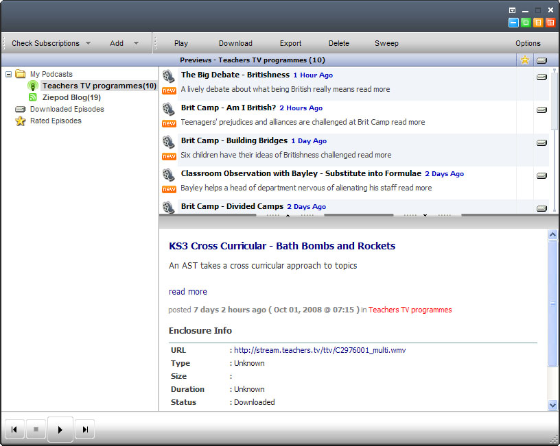The height and width of the screenshot is (446, 560).
Task: Click the green window mode icon at top right
Action: [526, 23]
